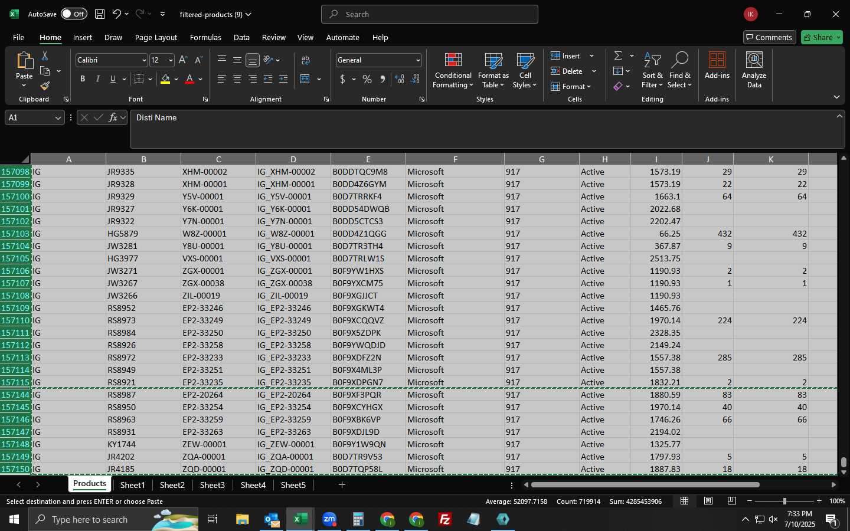Click the Accounting Number Format dollar icon
Image resolution: width=850 pixels, height=531 pixels.
[342, 79]
